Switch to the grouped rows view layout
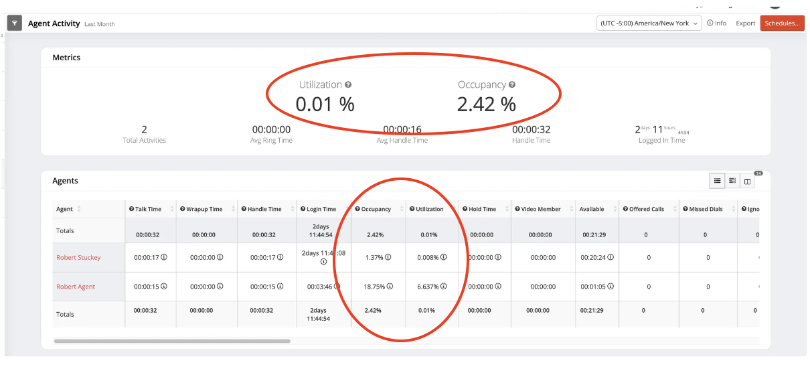 click(732, 181)
